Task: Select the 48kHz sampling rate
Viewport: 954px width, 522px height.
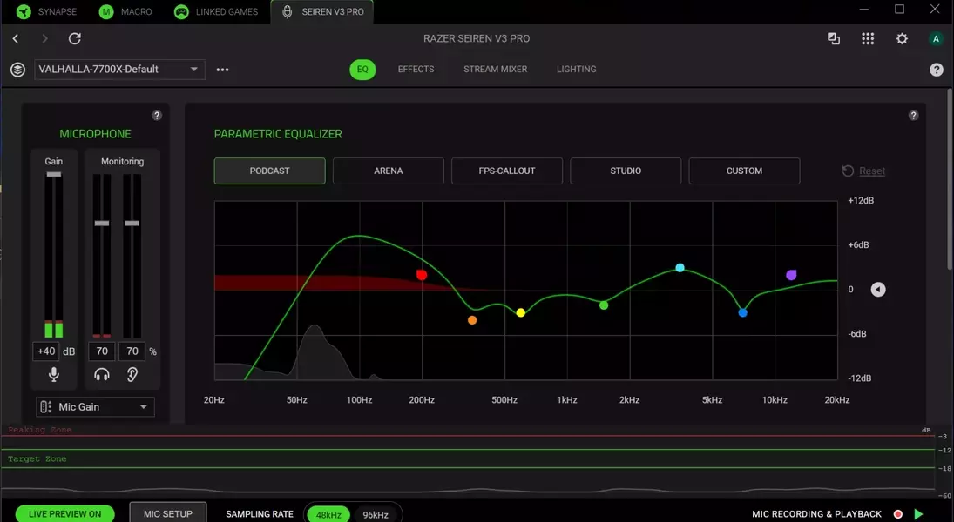Action: (328, 515)
